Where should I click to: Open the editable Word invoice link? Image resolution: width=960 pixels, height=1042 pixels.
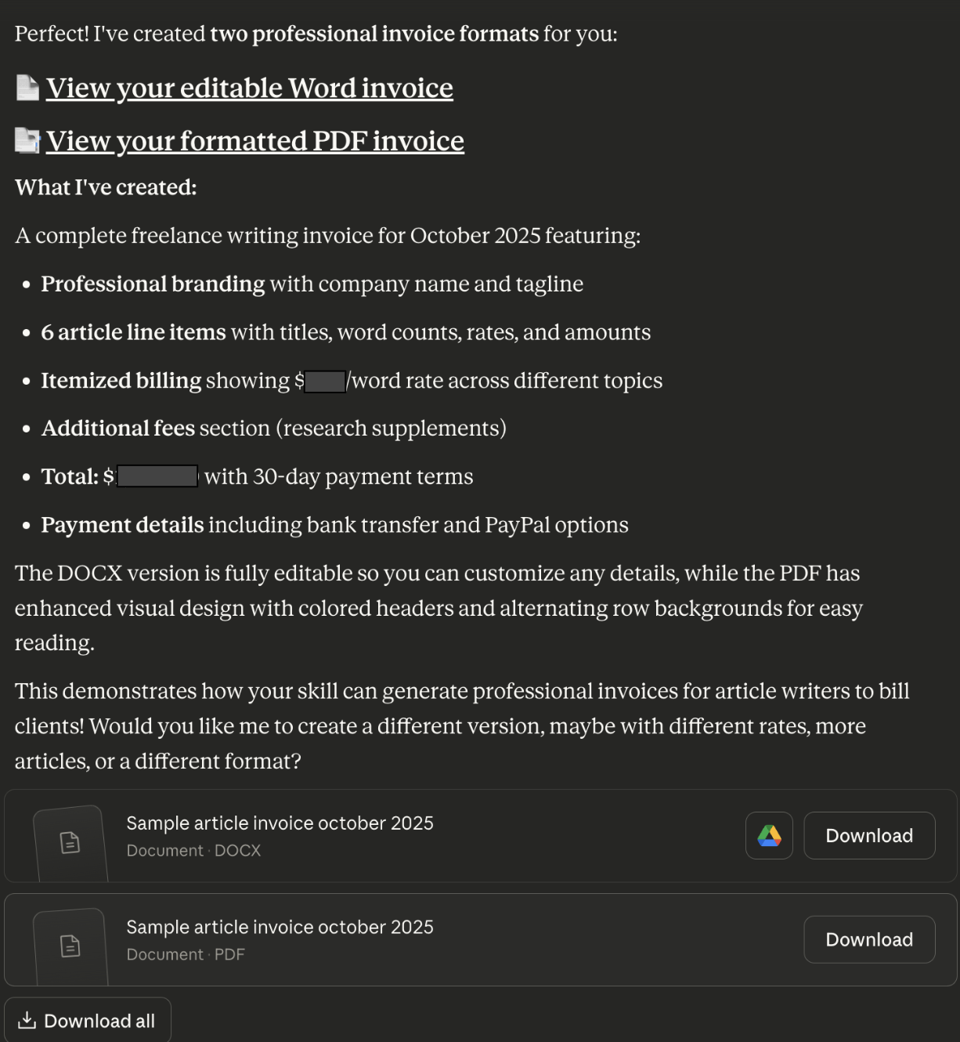(249, 89)
